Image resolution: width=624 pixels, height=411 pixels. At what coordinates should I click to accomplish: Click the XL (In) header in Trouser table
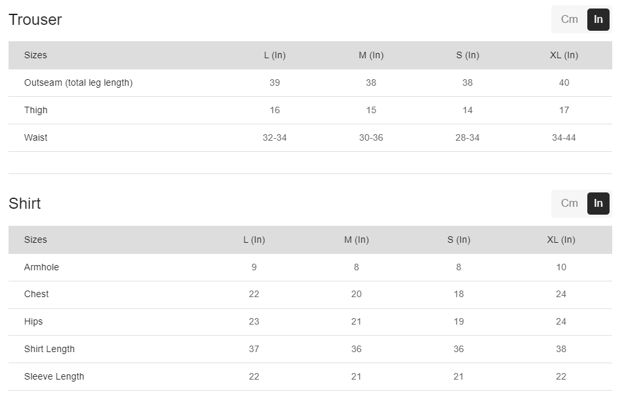[x=564, y=56]
